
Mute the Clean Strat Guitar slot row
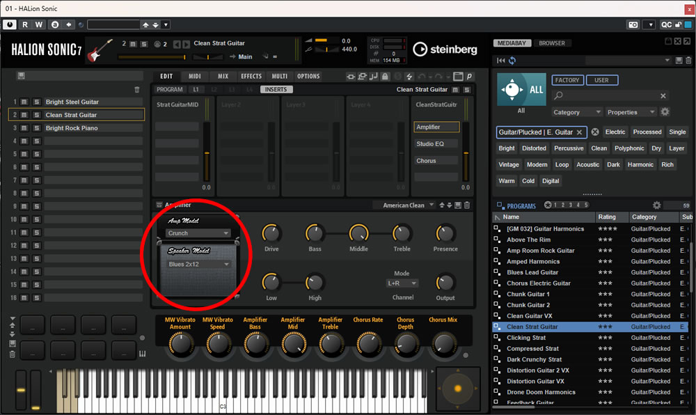(24, 115)
